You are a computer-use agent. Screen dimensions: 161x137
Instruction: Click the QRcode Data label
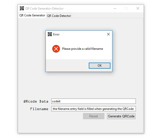click(36, 101)
